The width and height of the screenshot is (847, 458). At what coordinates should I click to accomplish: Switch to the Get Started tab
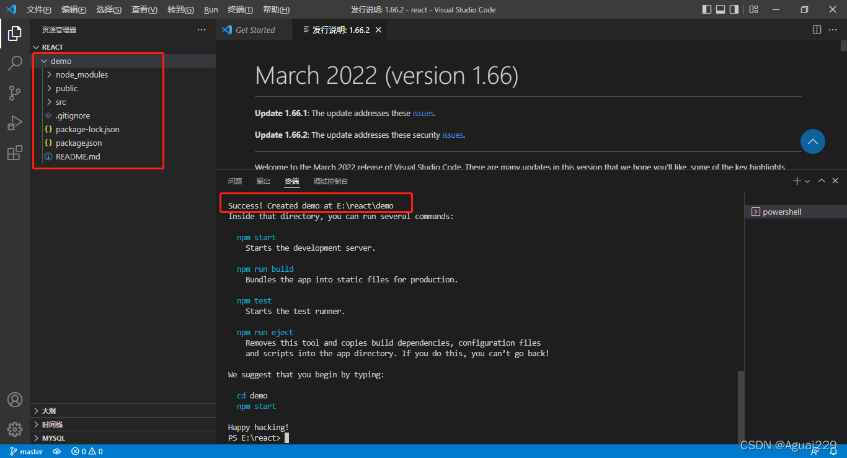(253, 30)
